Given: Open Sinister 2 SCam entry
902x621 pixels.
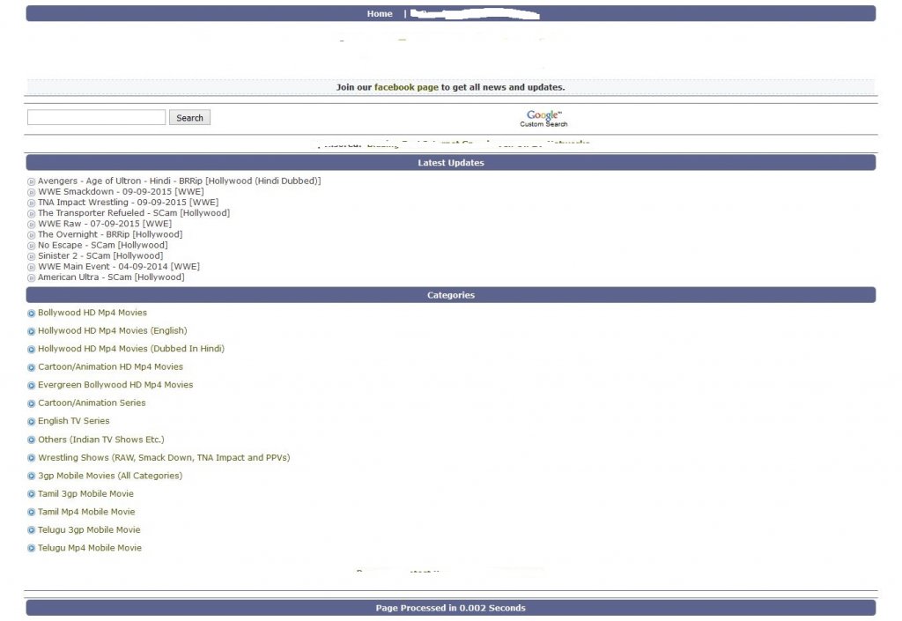Looking at the screenshot, I should tap(100, 255).
